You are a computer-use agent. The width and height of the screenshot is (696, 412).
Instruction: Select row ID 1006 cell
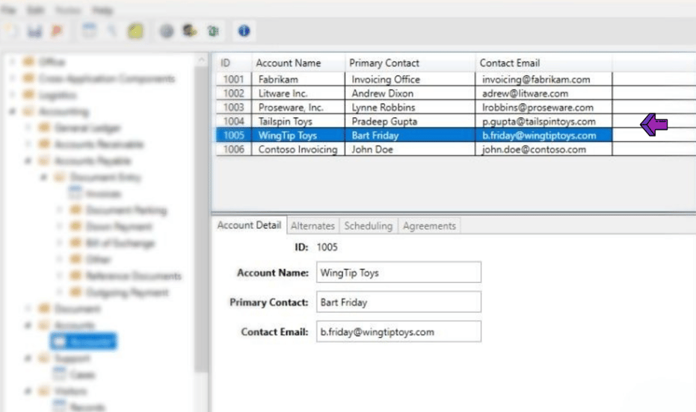pos(234,149)
